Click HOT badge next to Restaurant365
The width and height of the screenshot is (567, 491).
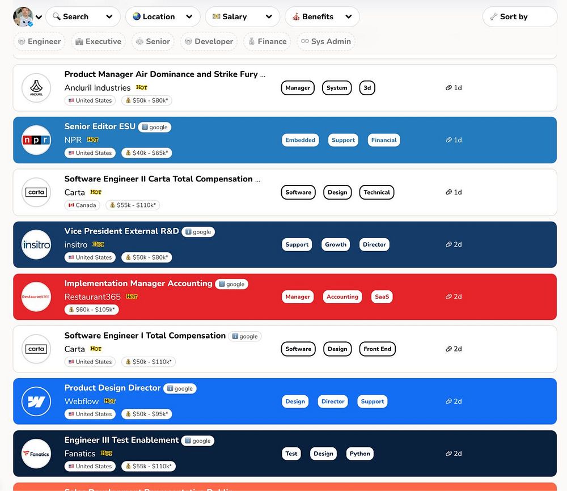pyautogui.click(x=132, y=297)
